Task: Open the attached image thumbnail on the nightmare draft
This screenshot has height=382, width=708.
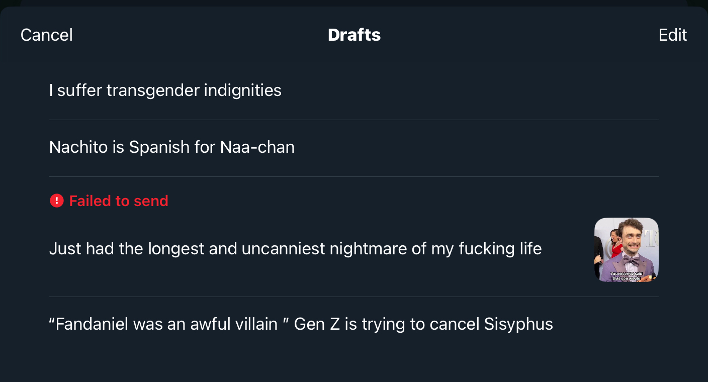Action: [x=626, y=249]
